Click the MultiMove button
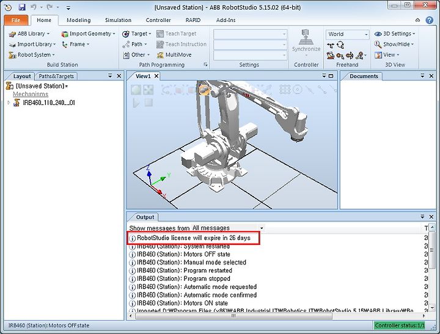The height and width of the screenshot is (334, 440). click(x=174, y=55)
